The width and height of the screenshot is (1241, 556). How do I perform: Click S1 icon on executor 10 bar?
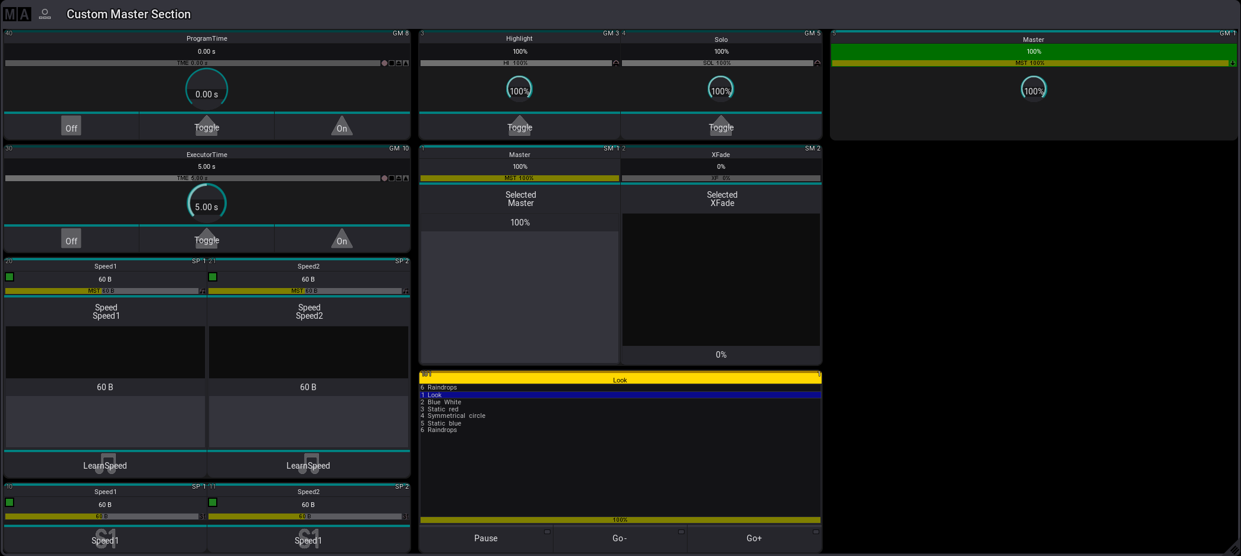click(202, 516)
